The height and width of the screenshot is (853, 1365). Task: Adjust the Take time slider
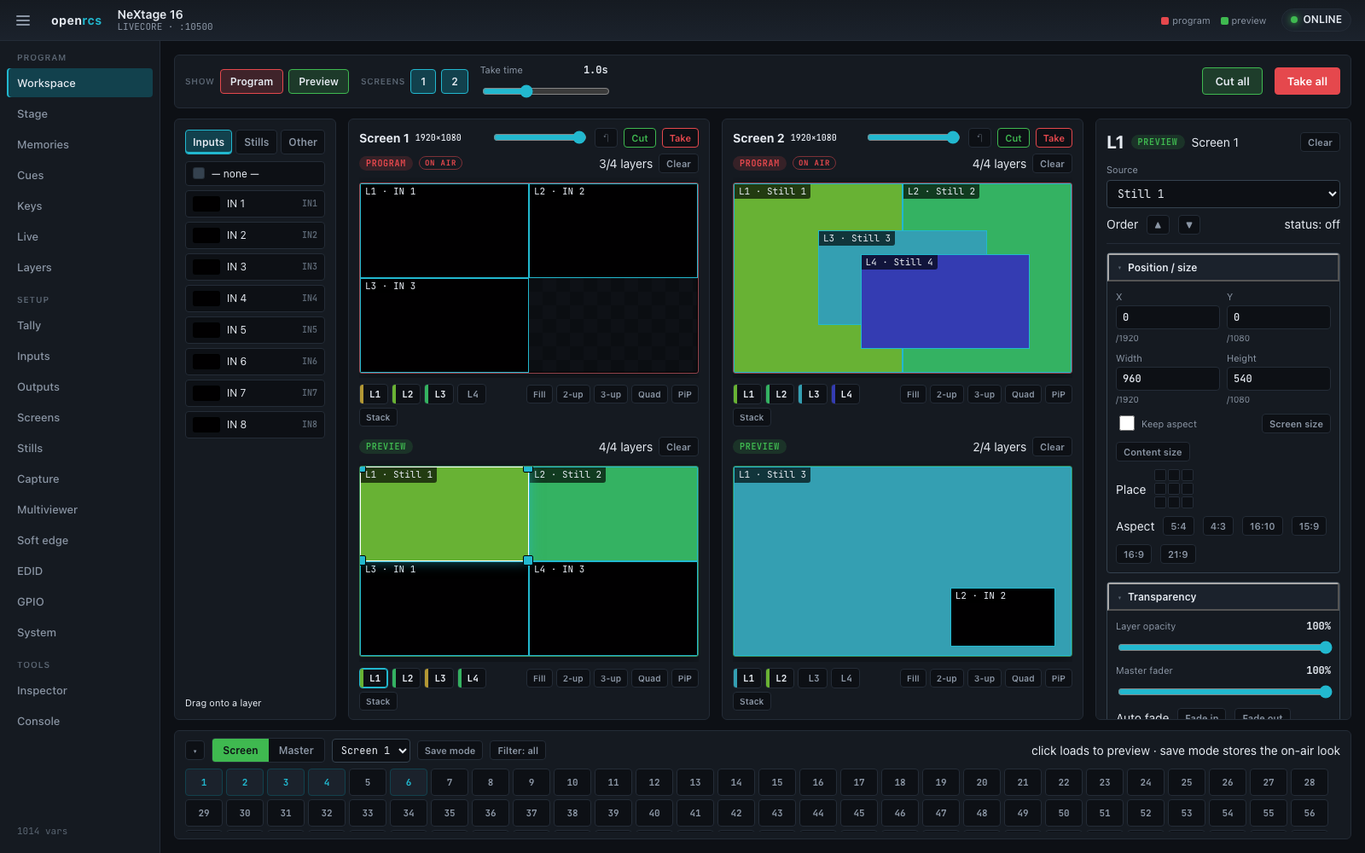[546, 91]
